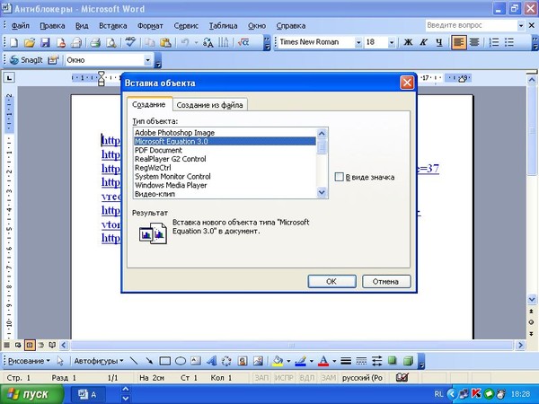Open the Вставка menu
This screenshot has height=404, width=539.
coord(113,26)
